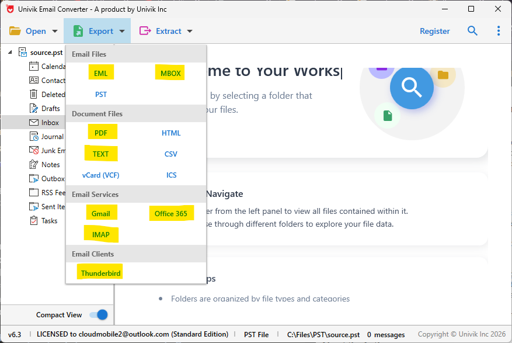Choose IMAP email service

click(x=100, y=234)
